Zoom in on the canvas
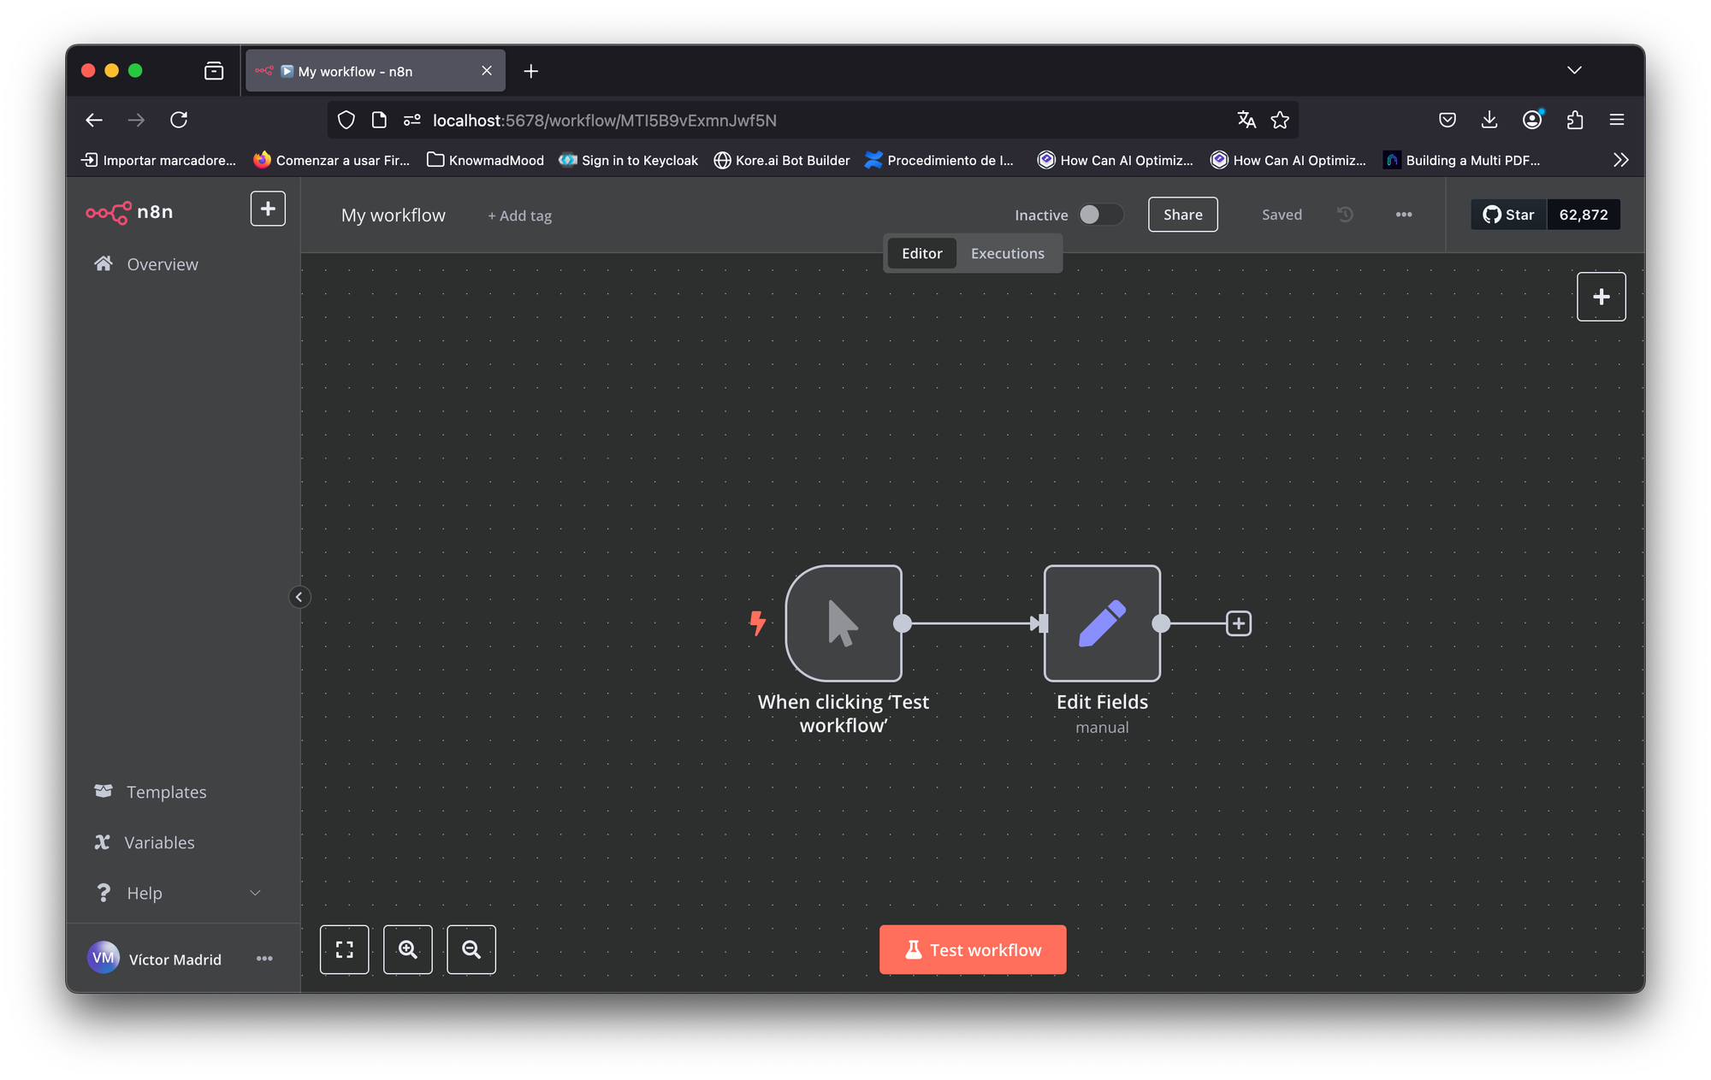Image resolution: width=1711 pixels, height=1080 pixels. (x=408, y=949)
